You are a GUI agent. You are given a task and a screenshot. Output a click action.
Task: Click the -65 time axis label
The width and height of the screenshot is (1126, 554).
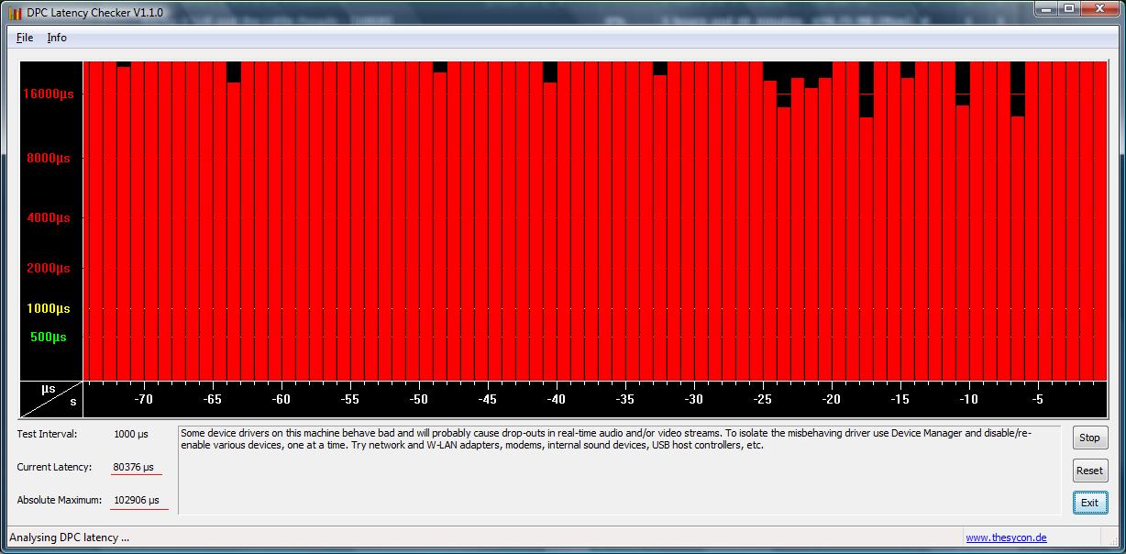[213, 399]
